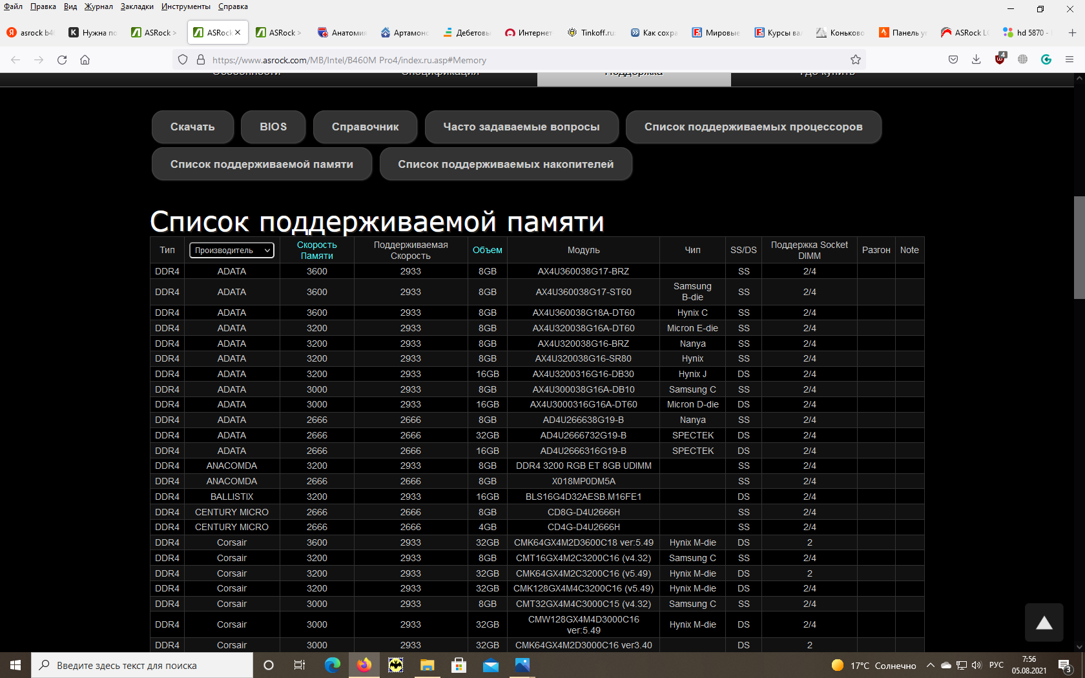This screenshot has width=1085, height=678.
Task: Open the uBlock extension icon
Action: click(1000, 59)
